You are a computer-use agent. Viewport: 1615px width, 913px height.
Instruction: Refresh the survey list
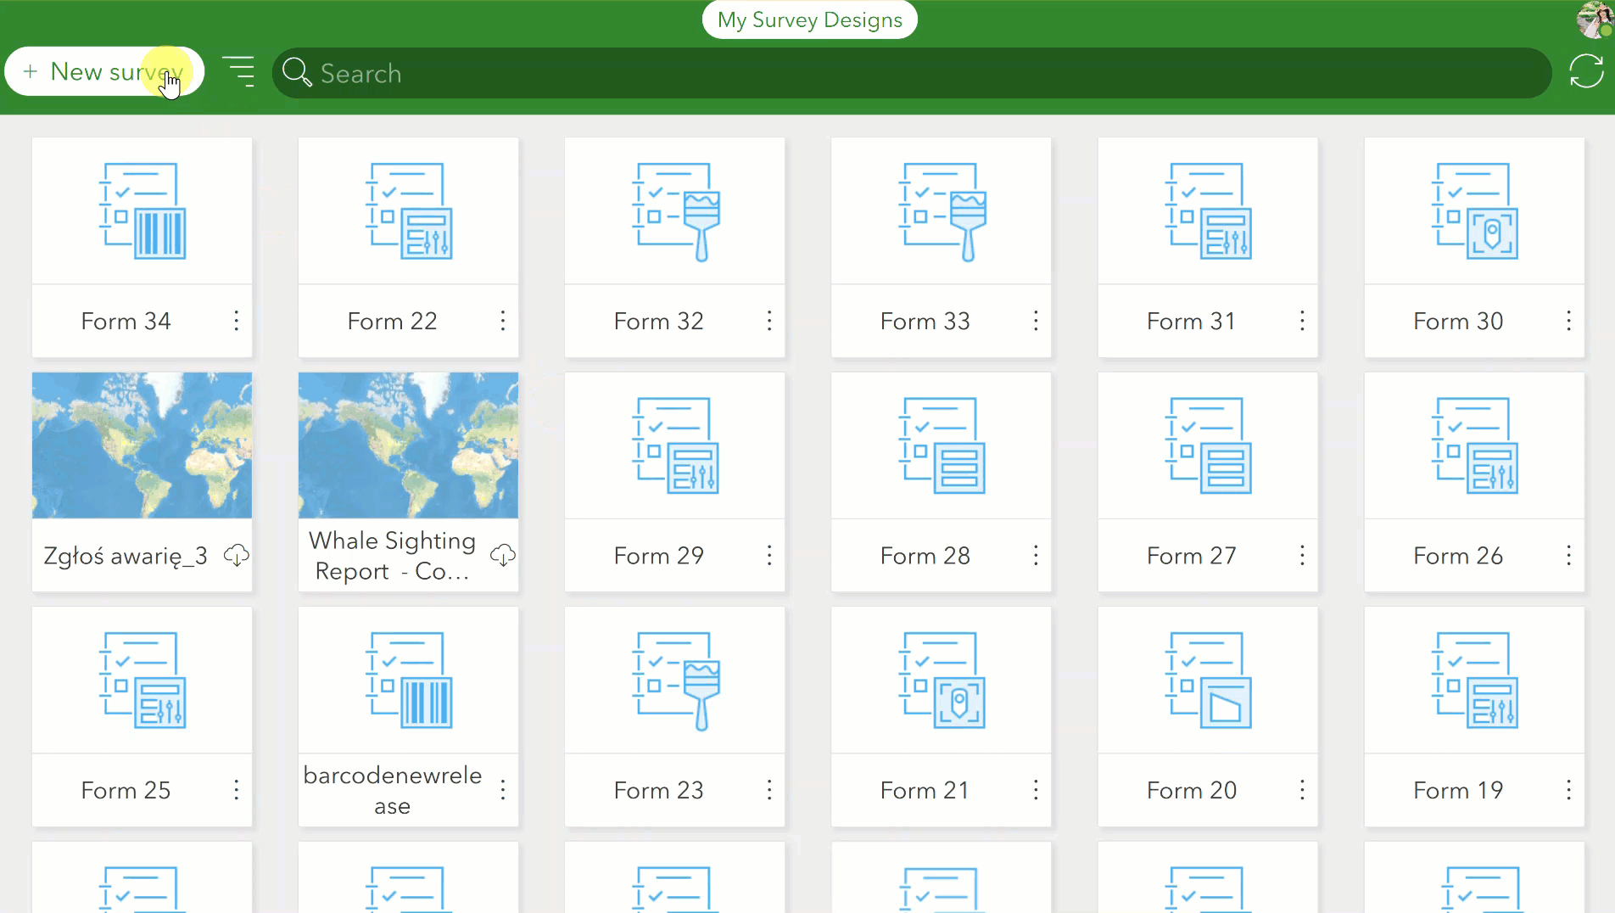(1586, 71)
